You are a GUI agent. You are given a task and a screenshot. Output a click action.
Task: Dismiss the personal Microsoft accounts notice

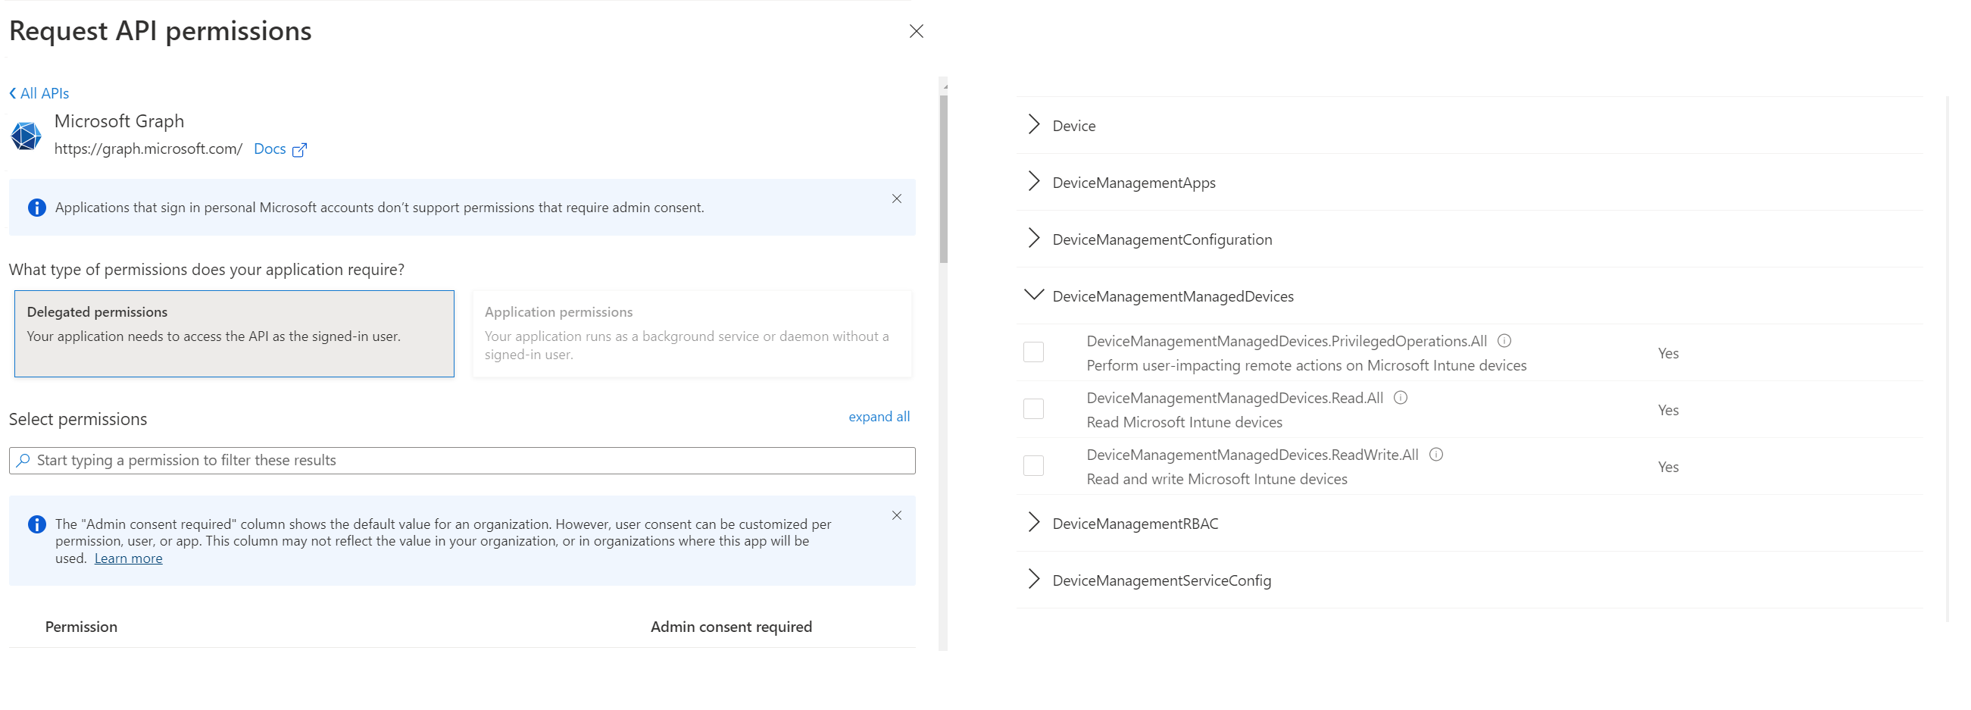tap(896, 199)
